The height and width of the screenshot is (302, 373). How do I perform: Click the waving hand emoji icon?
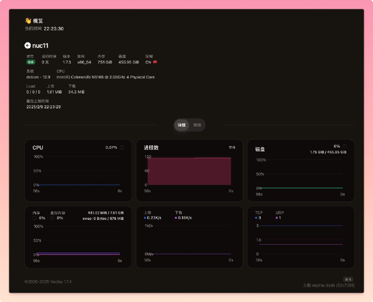28,21
